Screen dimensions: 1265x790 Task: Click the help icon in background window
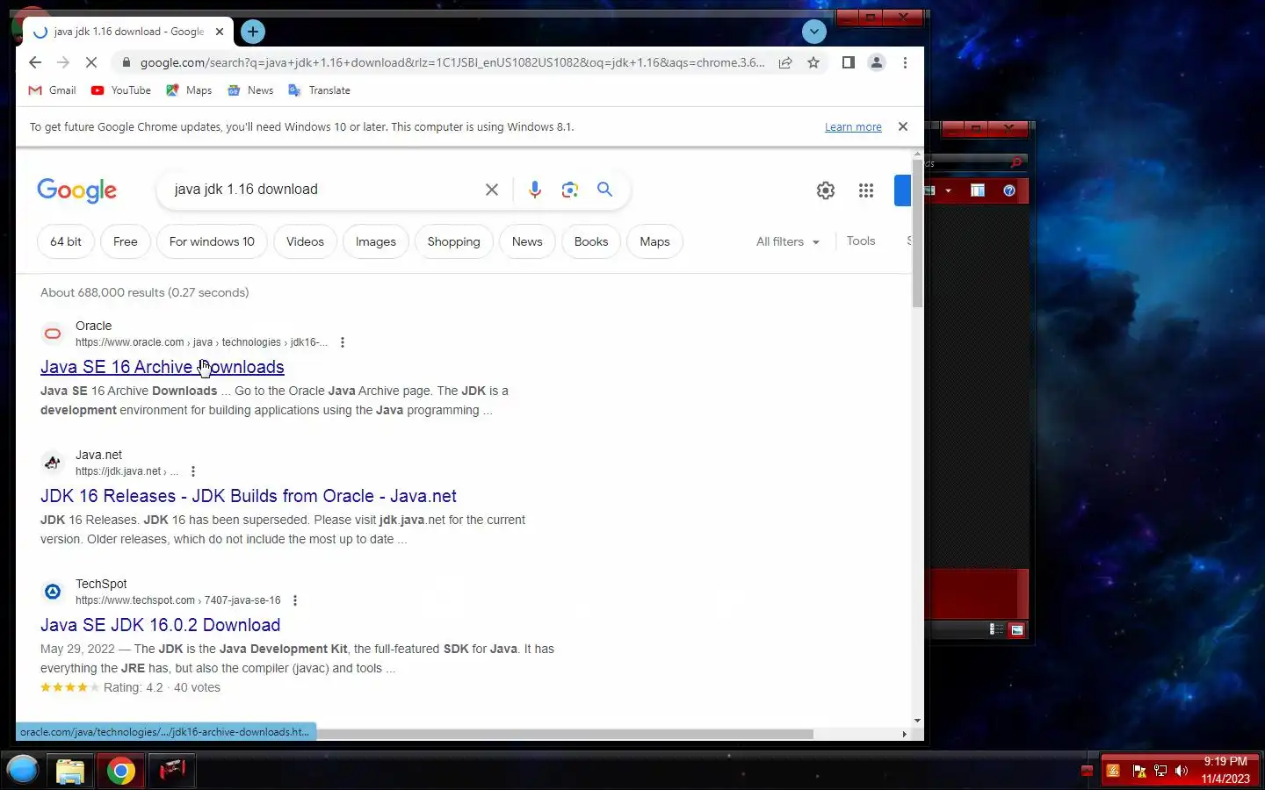point(1009,190)
